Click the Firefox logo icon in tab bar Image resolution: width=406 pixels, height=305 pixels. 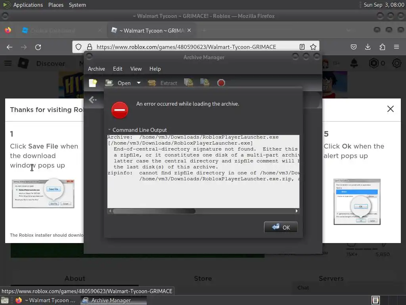(x=8, y=30)
